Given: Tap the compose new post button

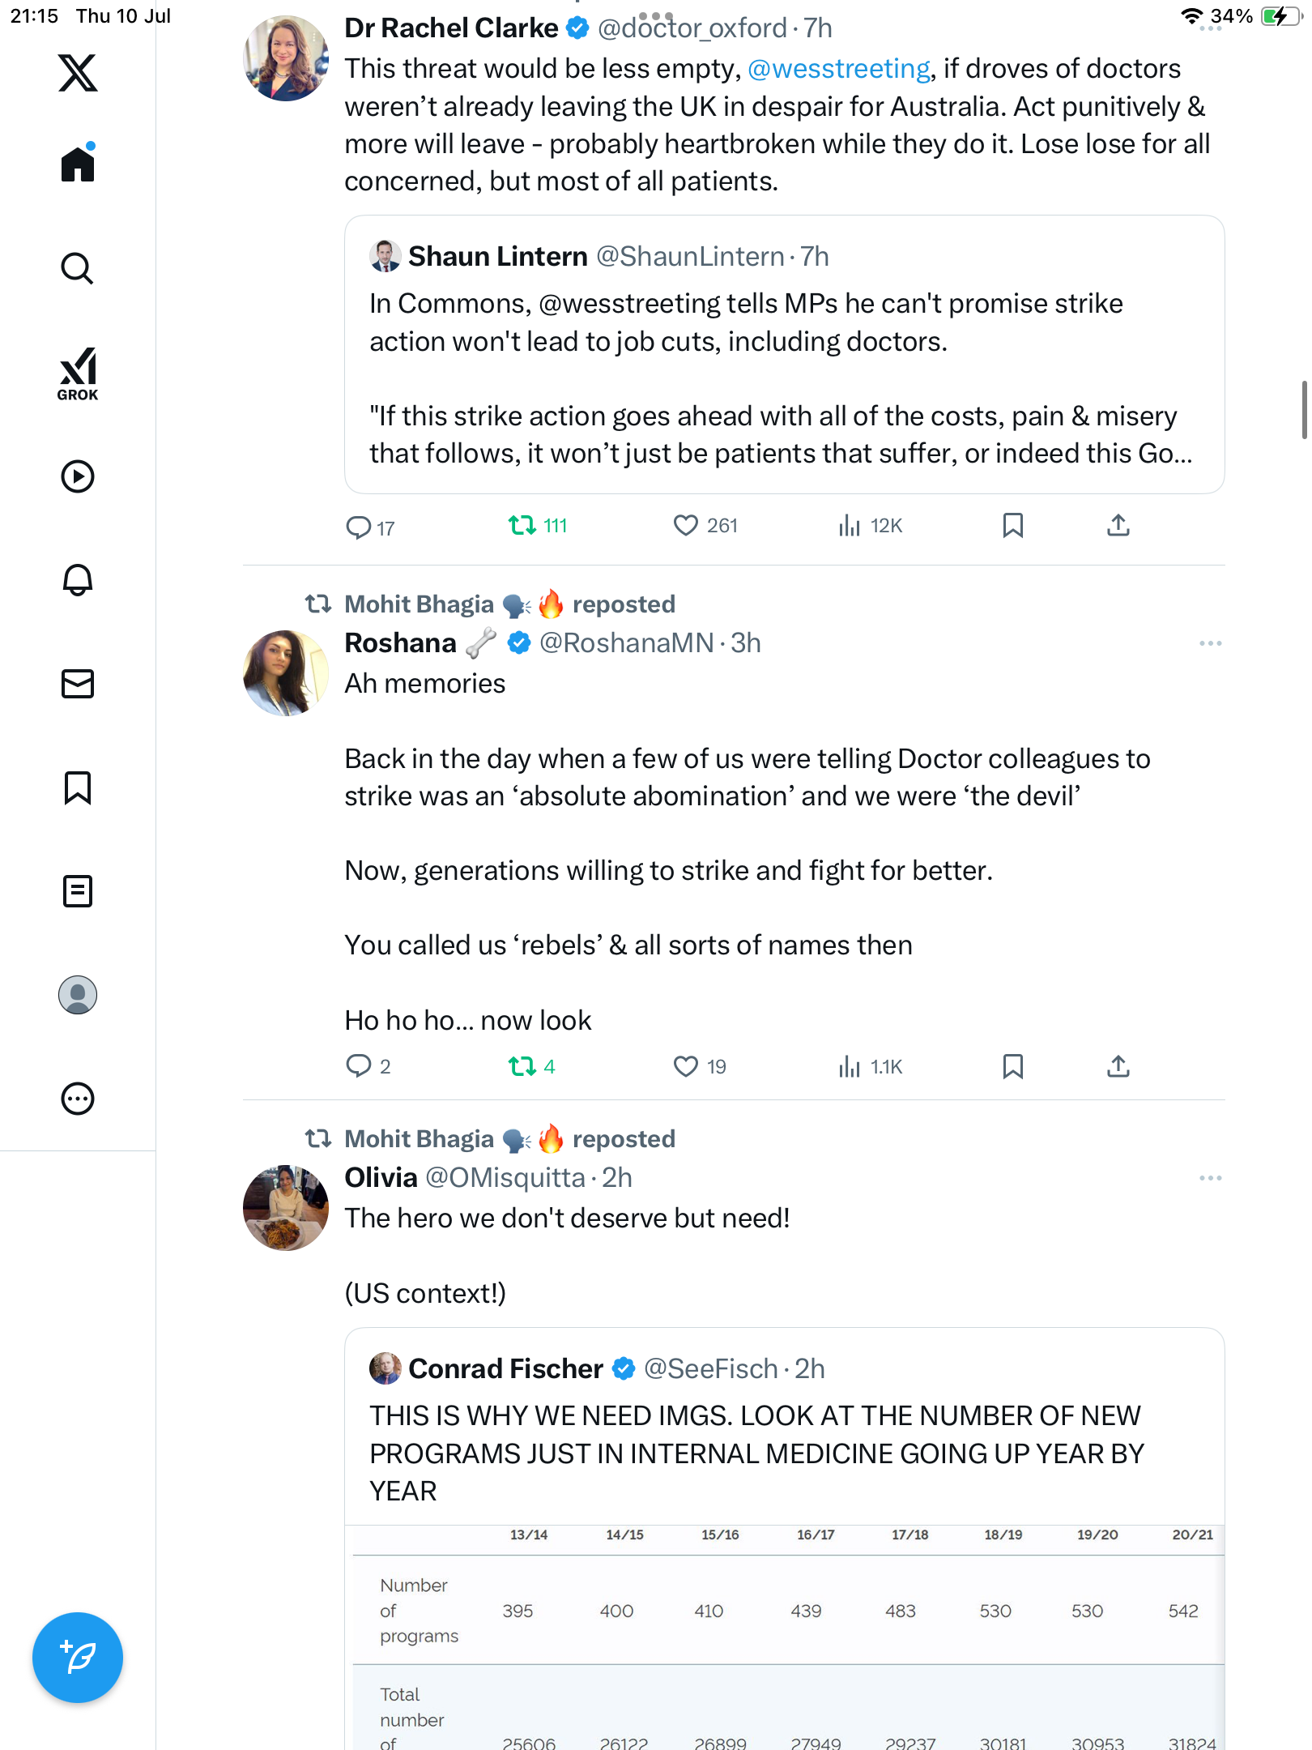Looking at the screenshot, I should (78, 1658).
